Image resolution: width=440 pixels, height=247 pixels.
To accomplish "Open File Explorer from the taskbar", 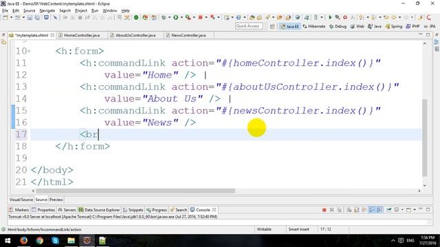I will pos(71,241).
